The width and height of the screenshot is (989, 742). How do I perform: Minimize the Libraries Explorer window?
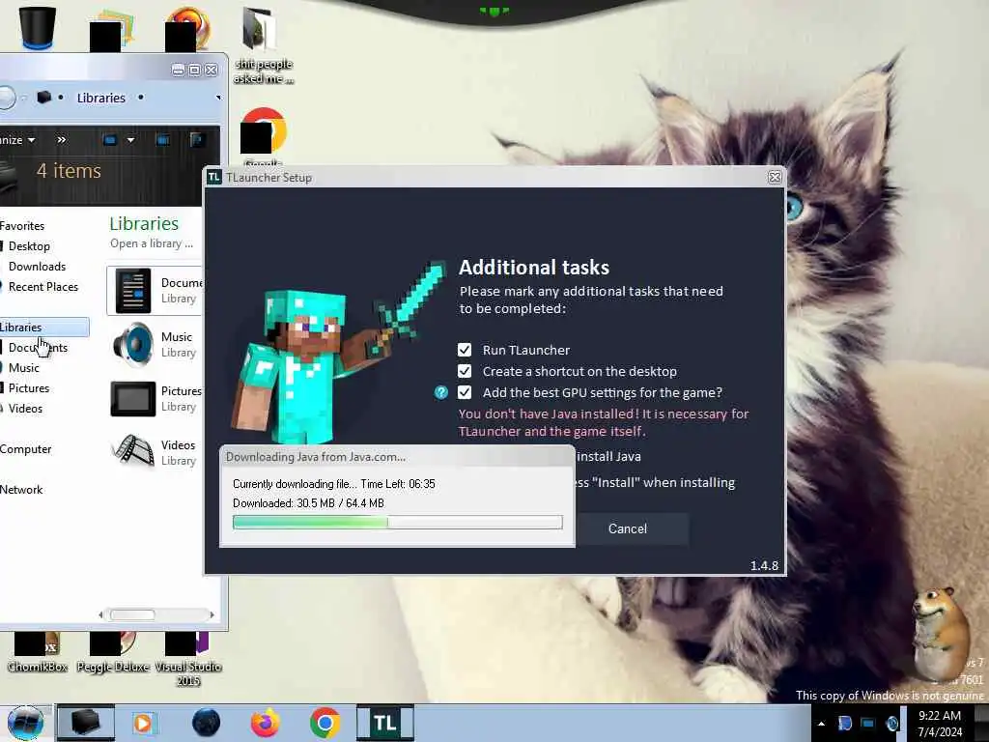178,70
